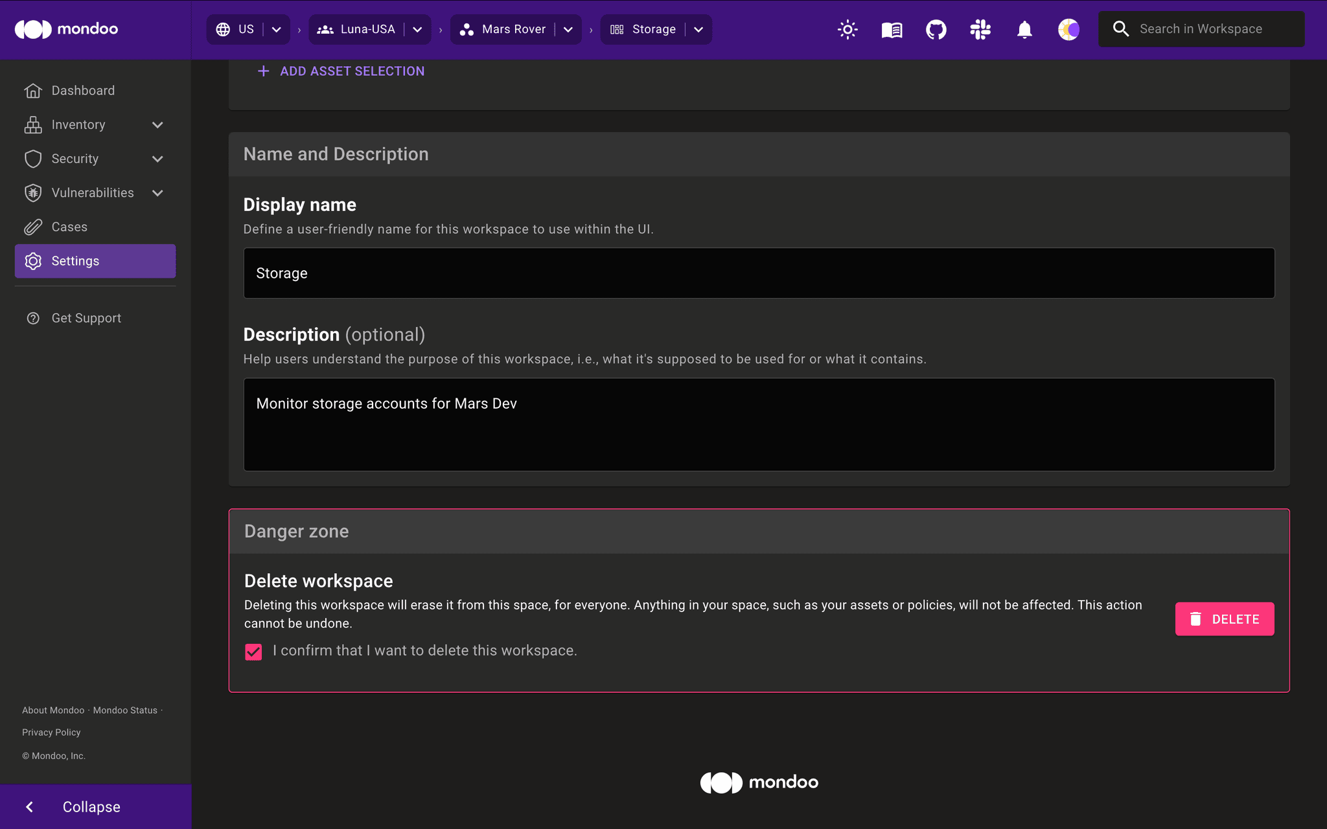This screenshot has width=1327, height=829.
Task: Click the DELETE button in the danger zone
Action: 1224,619
